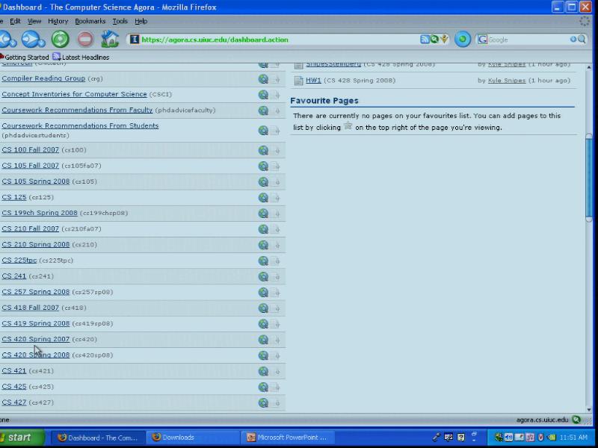Image resolution: width=598 pixels, height=448 pixels.
Task: Click add-page icon beside CS 241
Action: point(275,277)
